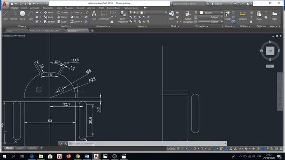Screen dimensions: 285x160
Task: Select the Stretch tool
Action: coord(49,22)
